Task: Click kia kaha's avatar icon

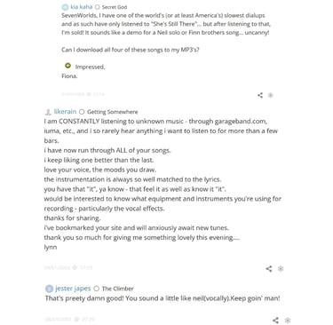Action: click(x=65, y=7)
